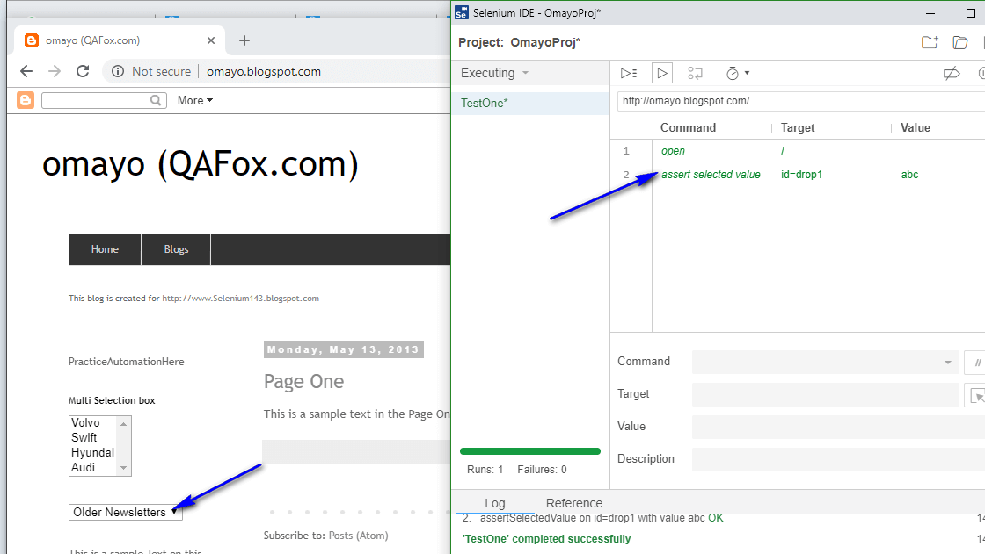View site information Not secure icon
The image size is (985, 554).
pos(118,71)
